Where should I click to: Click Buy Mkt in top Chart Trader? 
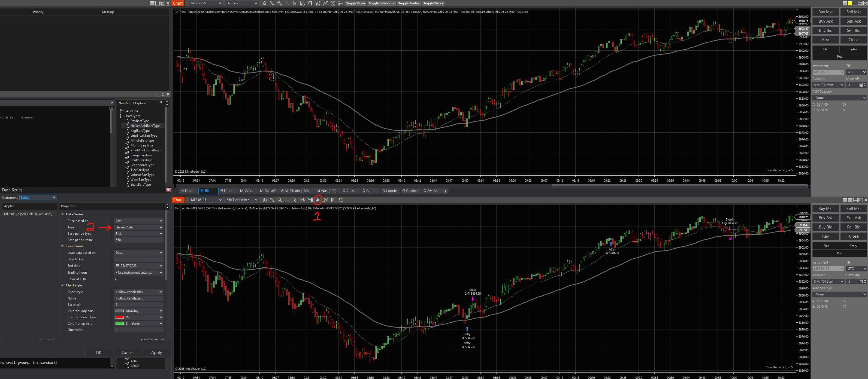[x=825, y=12]
